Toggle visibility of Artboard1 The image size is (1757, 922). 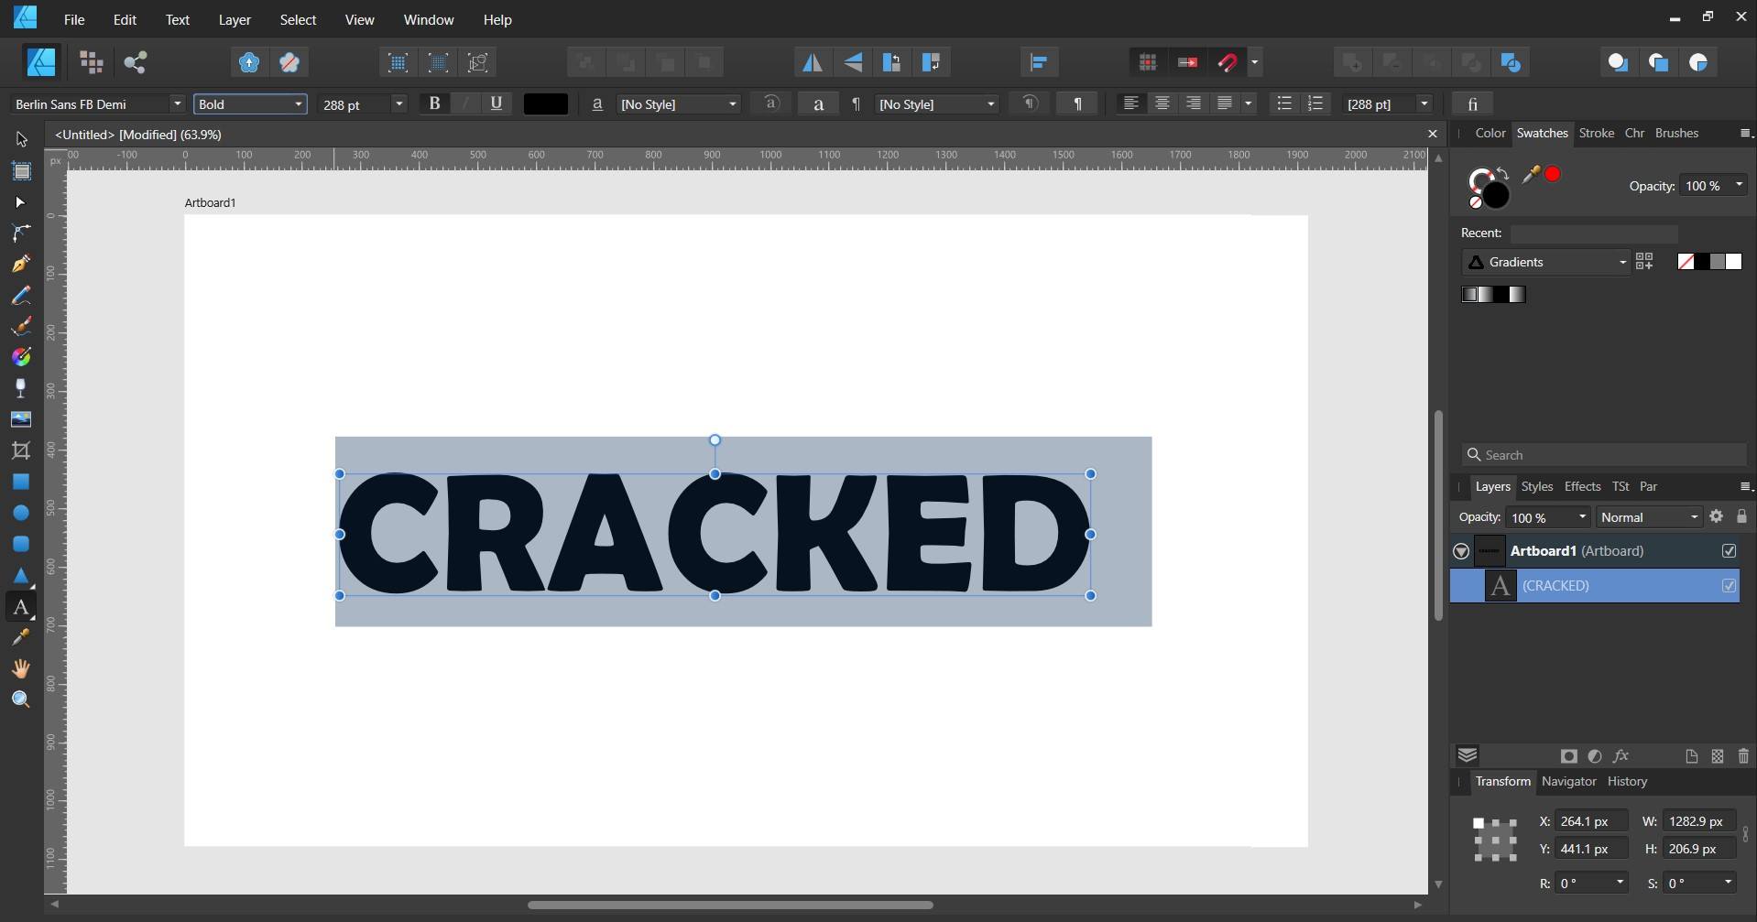point(1728,550)
